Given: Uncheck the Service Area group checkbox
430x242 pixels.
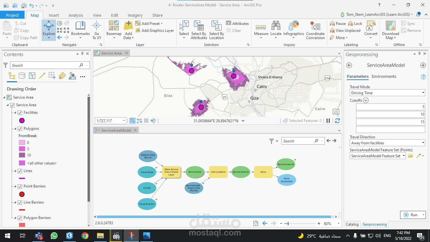Looking at the screenshot, I should click(x=12, y=105).
